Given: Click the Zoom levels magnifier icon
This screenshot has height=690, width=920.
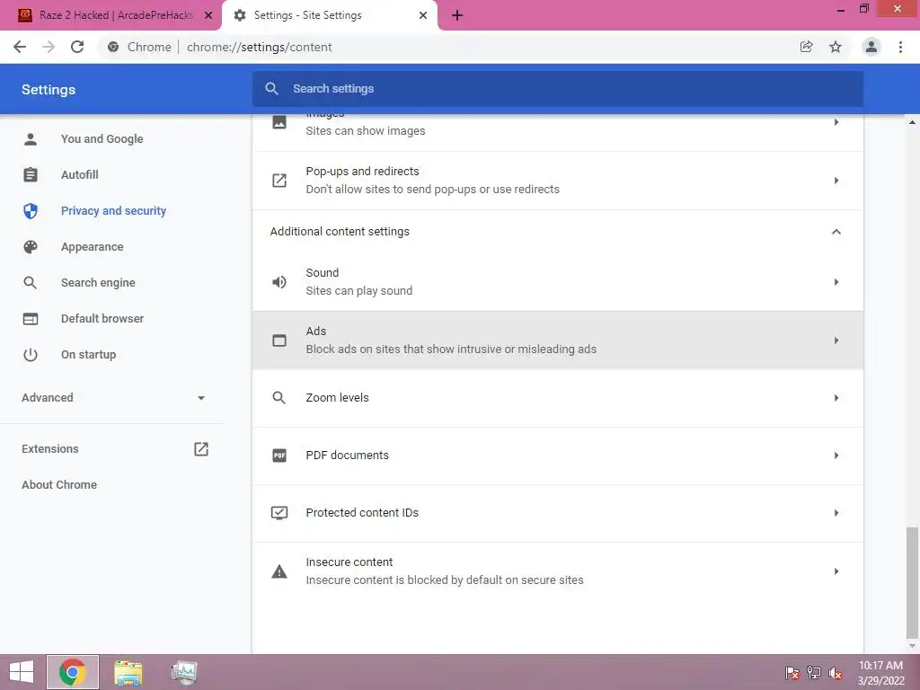Looking at the screenshot, I should click(279, 398).
